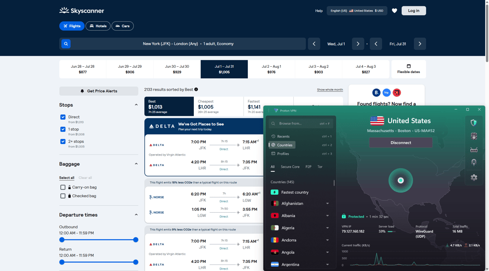Image resolution: width=489 pixels, height=271 pixels.
Task: Open Proton VPN split tunneling icon
Action: (x=474, y=163)
